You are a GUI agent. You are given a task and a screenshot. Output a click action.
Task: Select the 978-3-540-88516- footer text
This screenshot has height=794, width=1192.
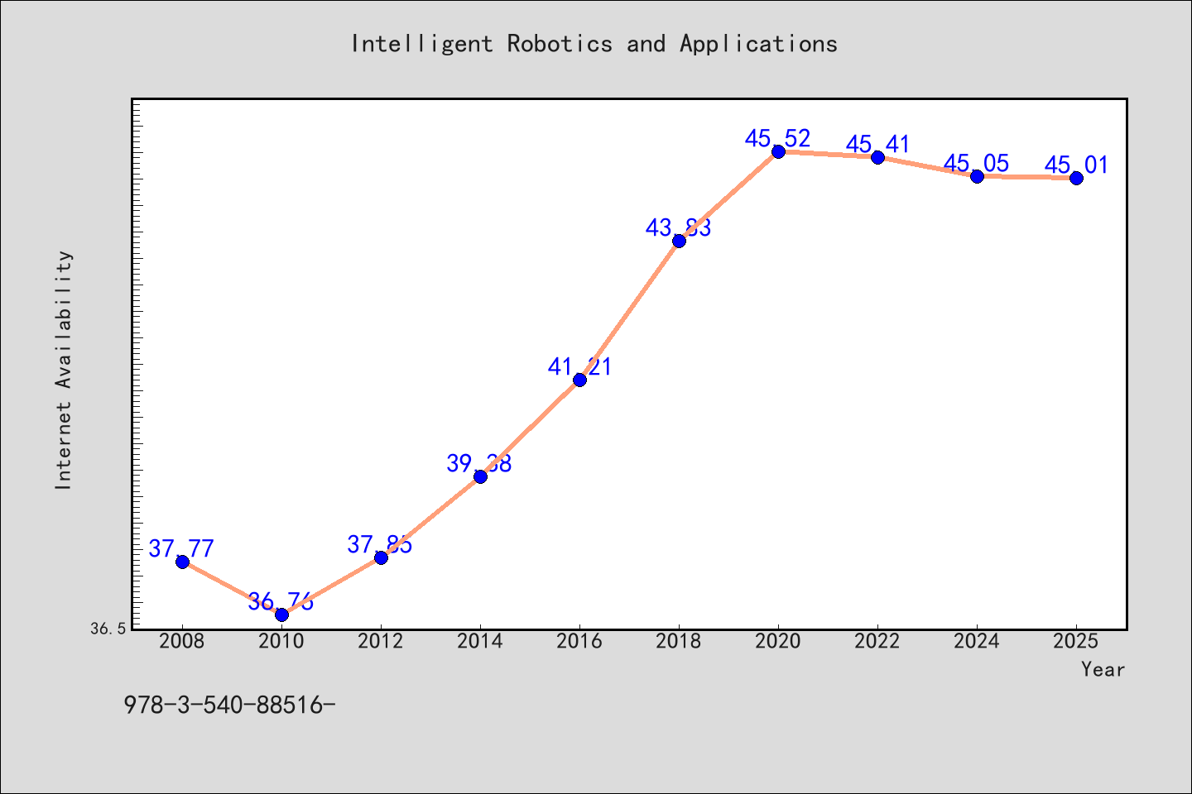click(229, 705)
